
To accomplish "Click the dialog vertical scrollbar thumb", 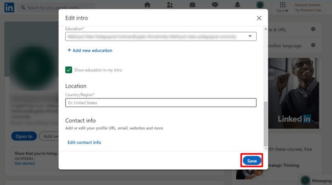I will [265, 124].
